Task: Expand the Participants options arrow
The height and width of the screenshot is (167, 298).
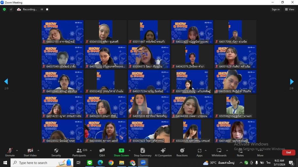Action: point(91,150)
